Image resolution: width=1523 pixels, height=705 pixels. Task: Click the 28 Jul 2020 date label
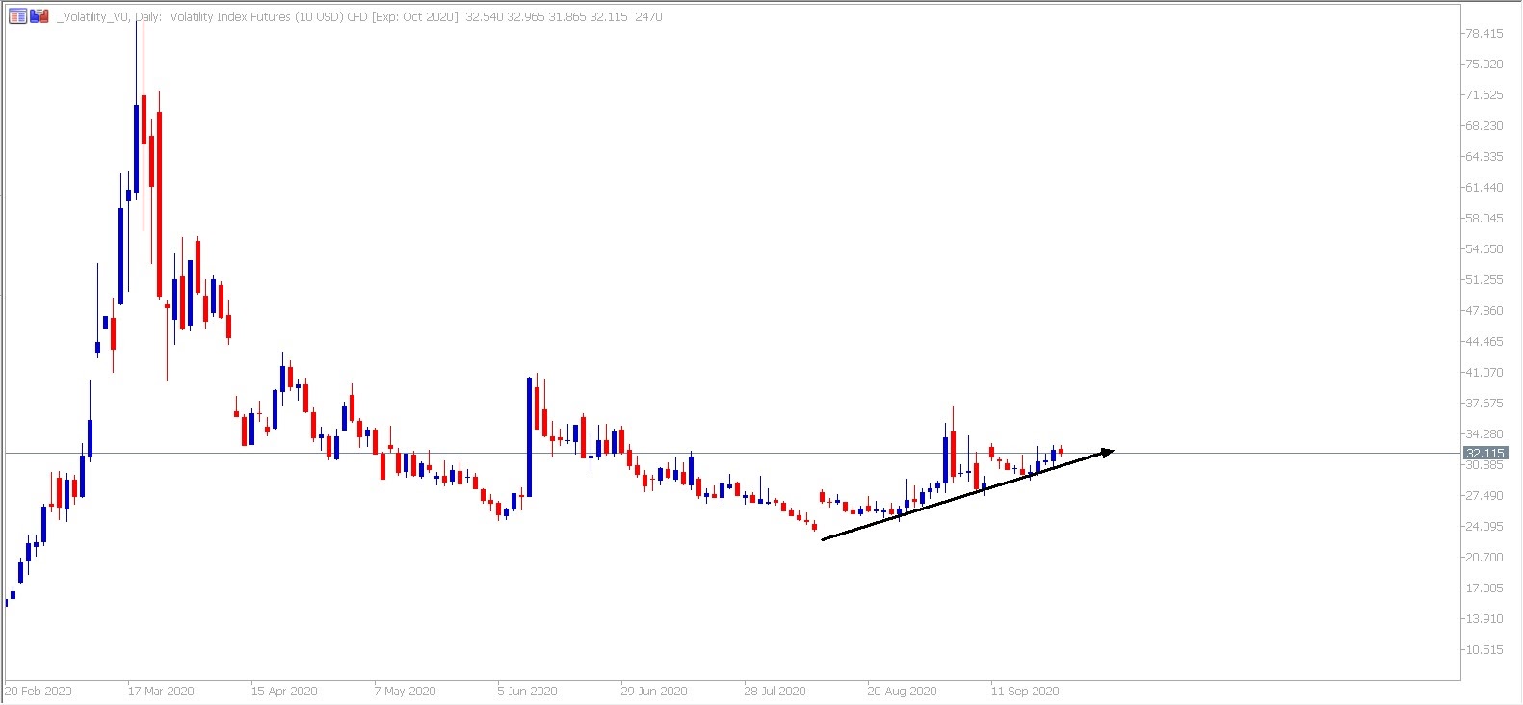tap(775, 692)
